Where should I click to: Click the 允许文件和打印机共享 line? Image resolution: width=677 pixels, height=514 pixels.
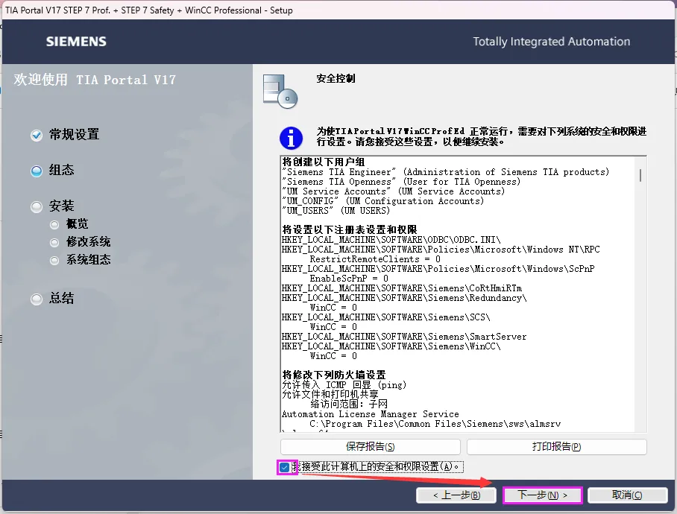pyautogui.click(x=330, y=395)
